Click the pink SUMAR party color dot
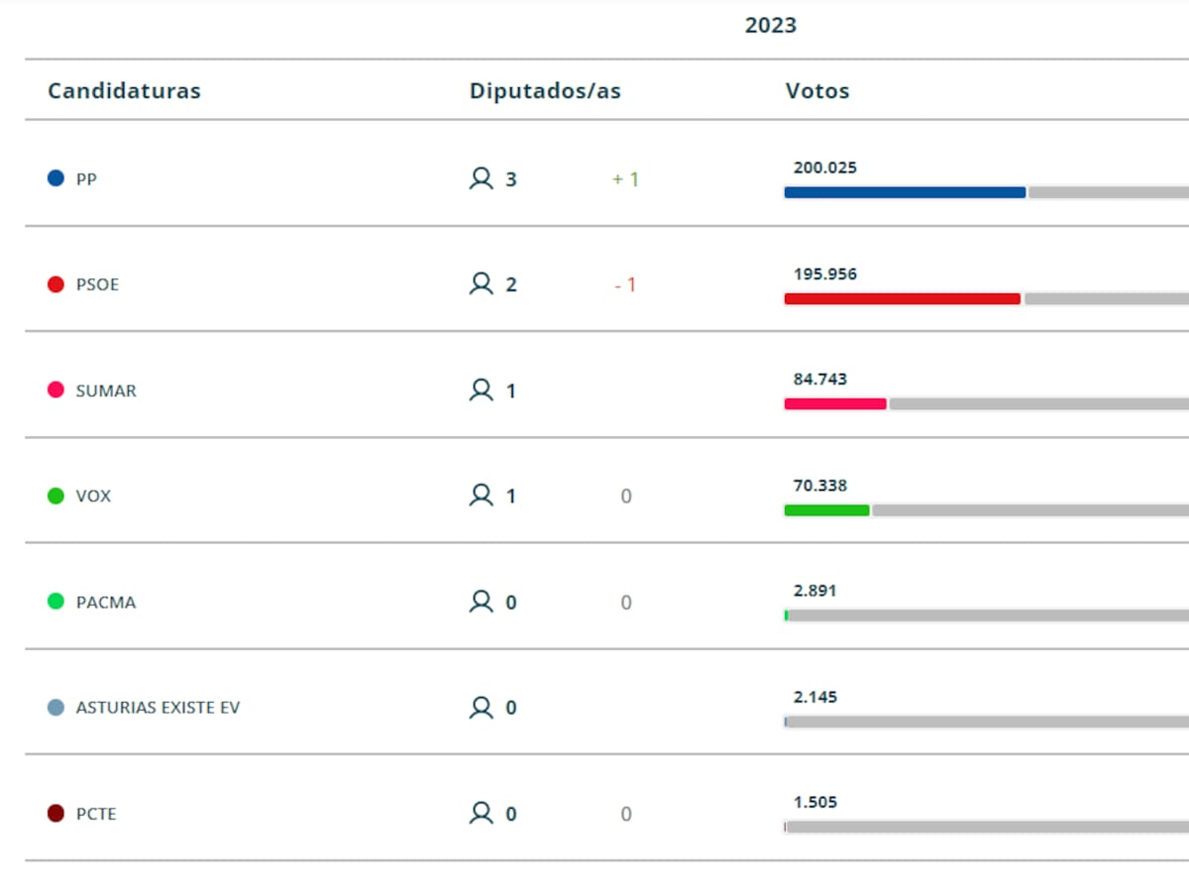The width and height of the screenshot is (1189, 892). 56,390
